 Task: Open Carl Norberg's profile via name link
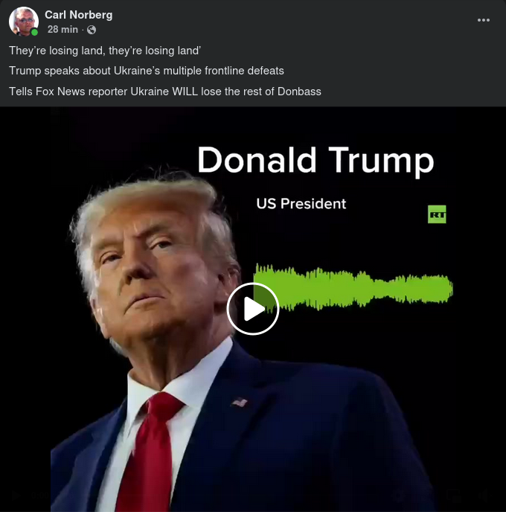(79, 15)
